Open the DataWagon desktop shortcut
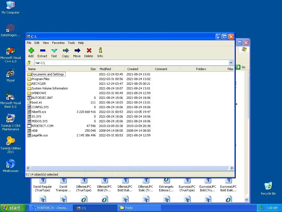Viewport: 282px width, 212px height. point(11,30)
